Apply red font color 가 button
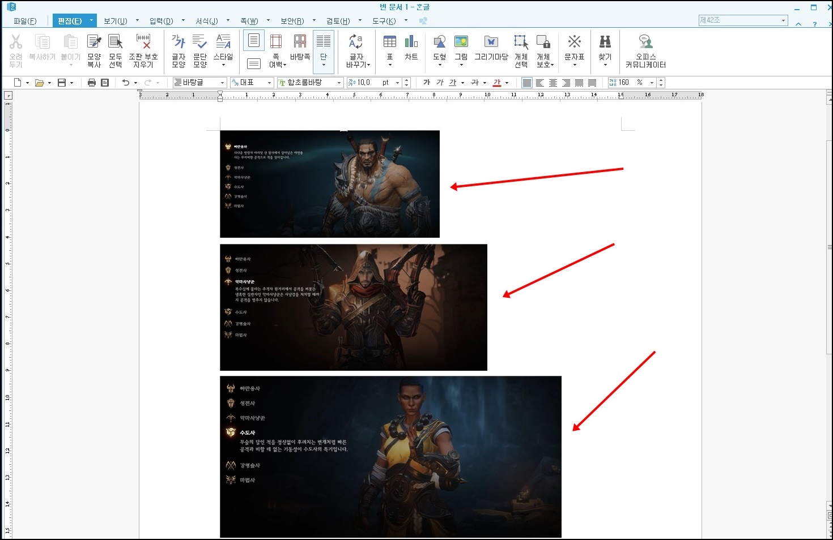Image resolution: width=833 pixels, height=540 pixels. [497, 83]
